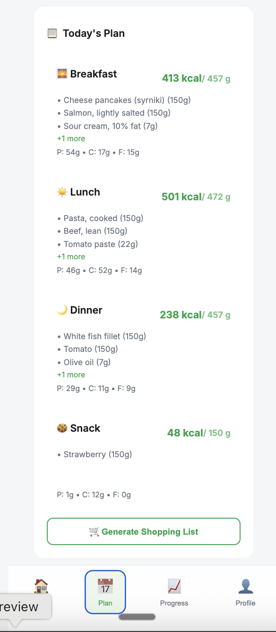The height and width of the screenshot is (632, 276).
Task: Expand +1 more under Dinner
Action: click(x=71, y=375)
